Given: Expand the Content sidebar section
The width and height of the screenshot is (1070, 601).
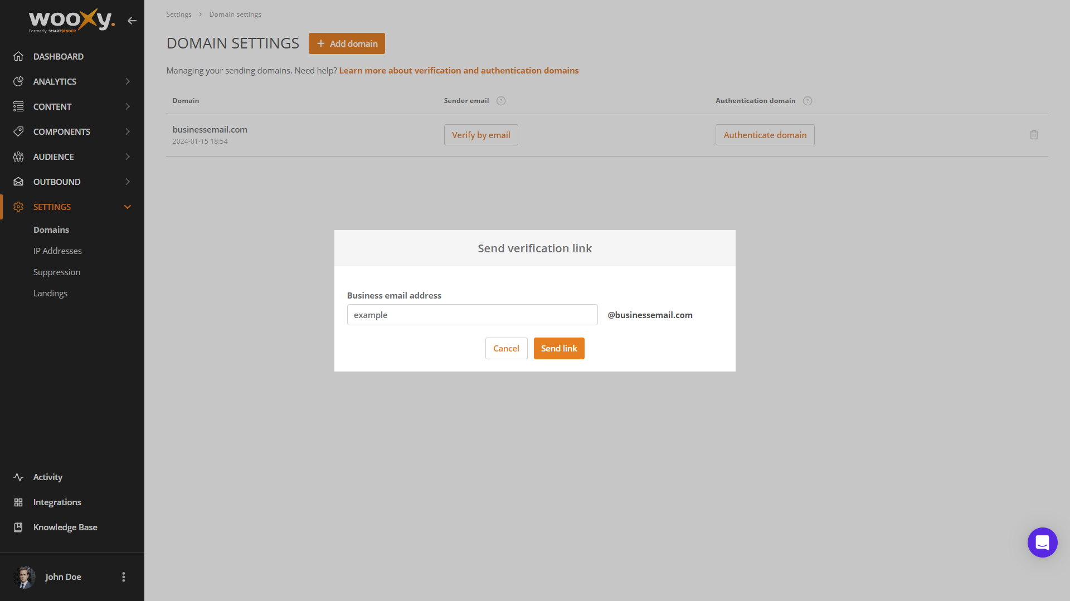Looking at the screenshot, I should tap(128, 106).
